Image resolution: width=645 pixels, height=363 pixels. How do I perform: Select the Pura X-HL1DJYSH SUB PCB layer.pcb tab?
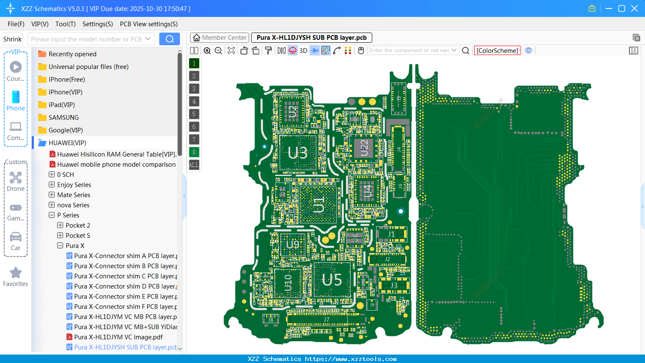point(312,38)
